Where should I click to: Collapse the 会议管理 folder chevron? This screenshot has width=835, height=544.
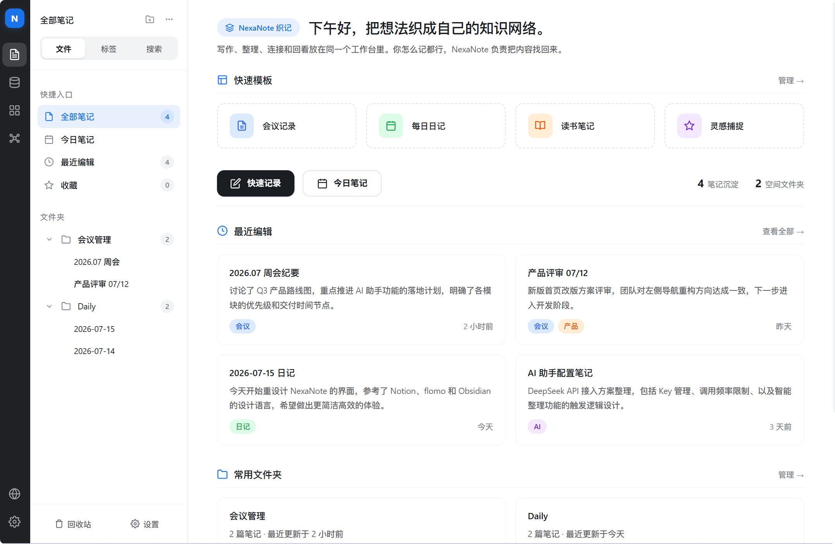[x=49, y=239]
